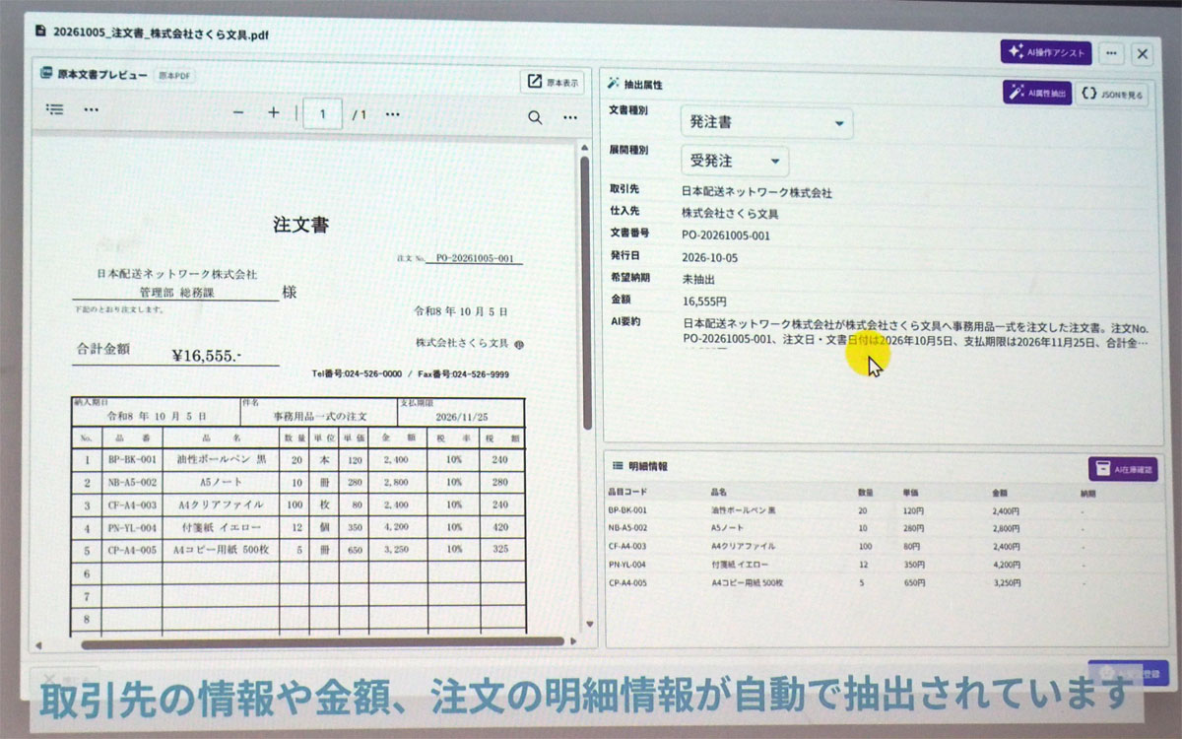Click the JSONを見る button
1182x739 pixels.
tap(1112, 95)
